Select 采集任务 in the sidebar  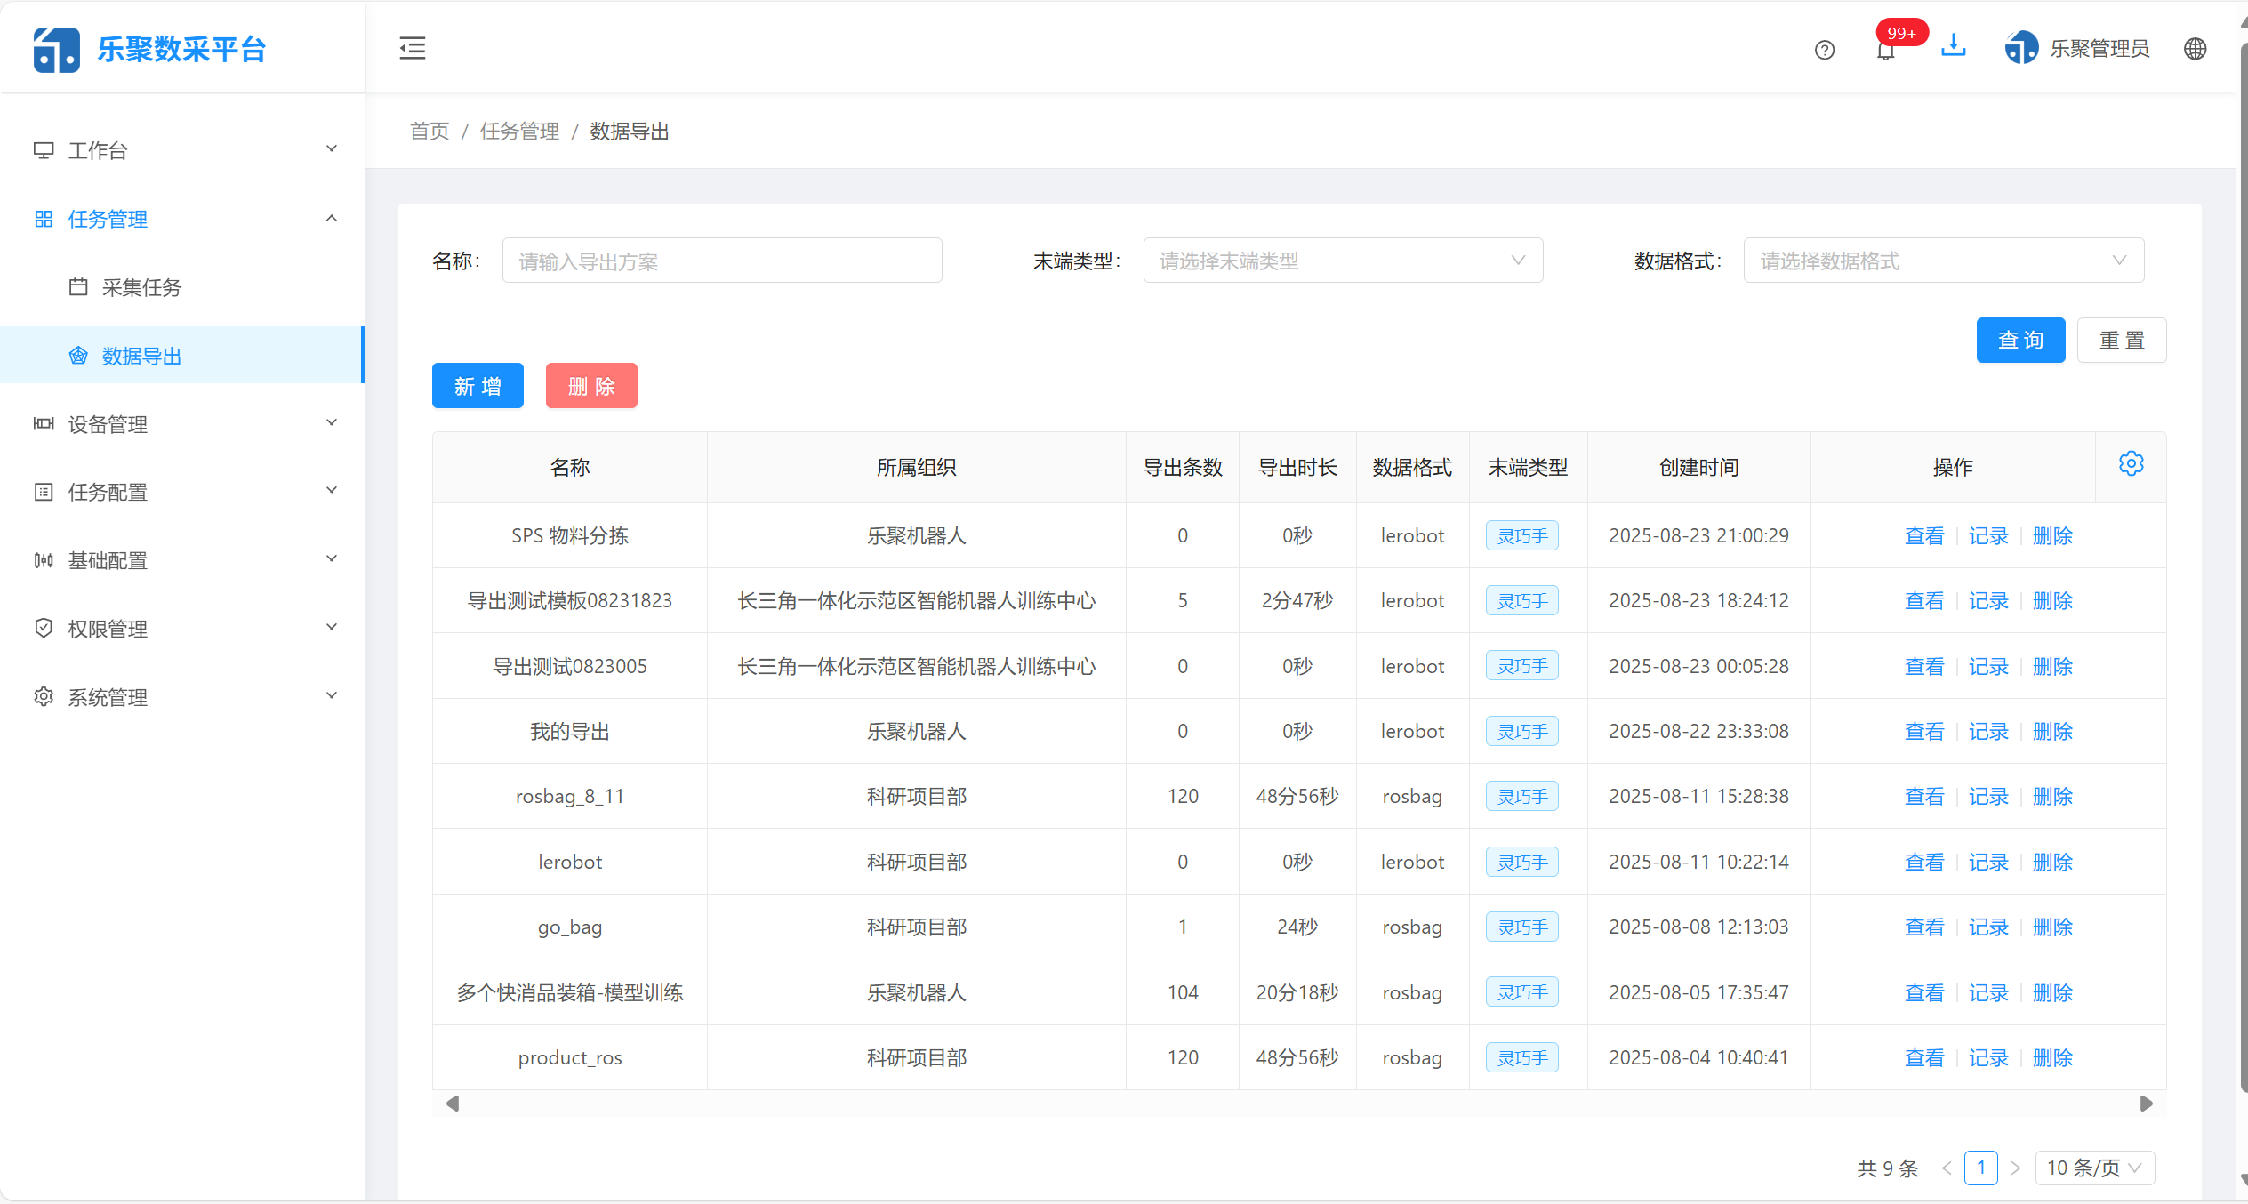(143, 287)
